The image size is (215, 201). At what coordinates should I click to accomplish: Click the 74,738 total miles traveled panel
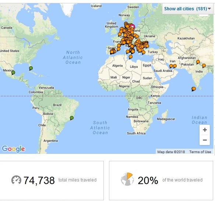click(x=52, y=180)
